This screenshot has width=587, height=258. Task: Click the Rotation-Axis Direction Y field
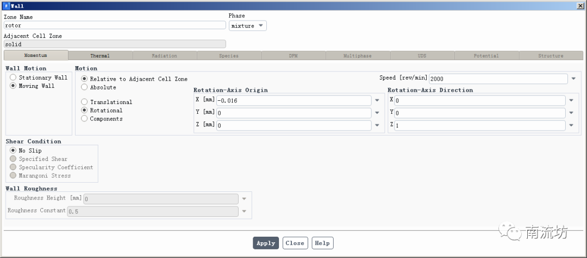pyautogui.click(x=480, y=113)
